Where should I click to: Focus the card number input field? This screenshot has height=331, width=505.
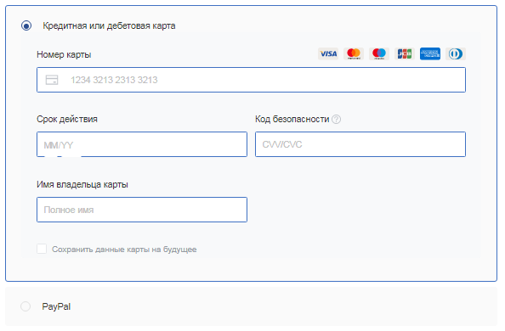(x=251, y=80)
